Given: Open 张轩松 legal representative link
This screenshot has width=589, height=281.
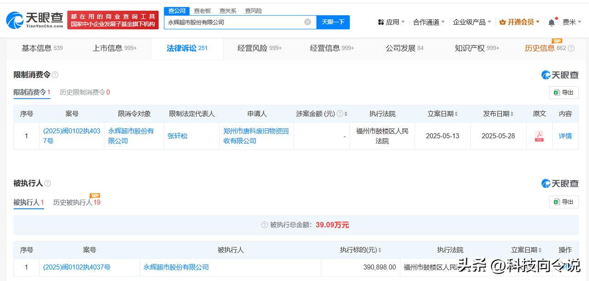Looking at the screenshot, I should pos(178,136).
